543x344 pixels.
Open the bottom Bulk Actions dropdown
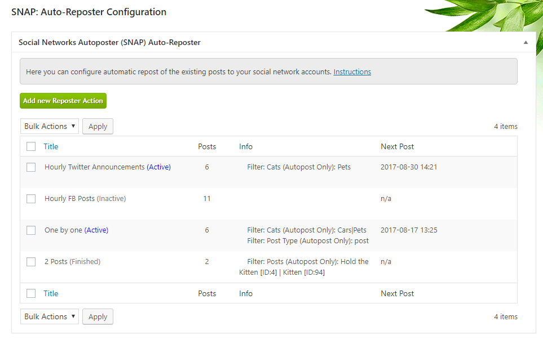pyautogui.click(x=50, y=316)
